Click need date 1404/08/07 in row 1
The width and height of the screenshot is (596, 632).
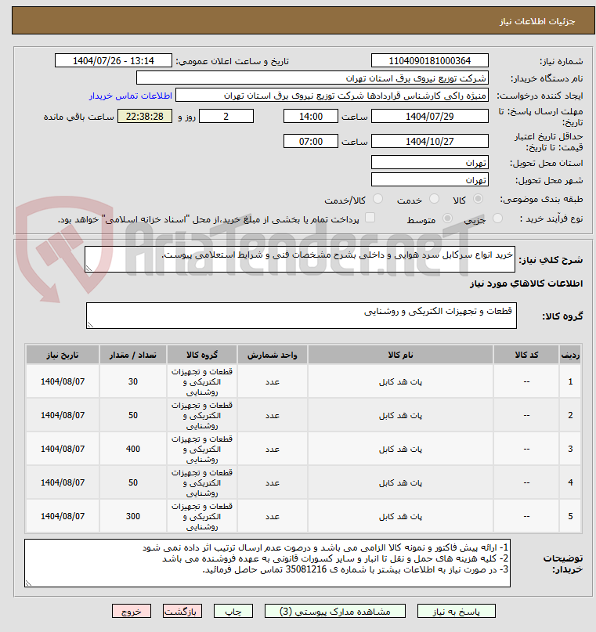(x=63, y=381)
